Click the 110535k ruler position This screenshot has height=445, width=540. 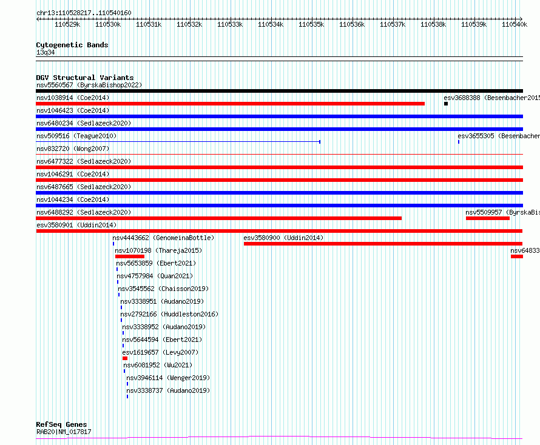click(311, 24)
